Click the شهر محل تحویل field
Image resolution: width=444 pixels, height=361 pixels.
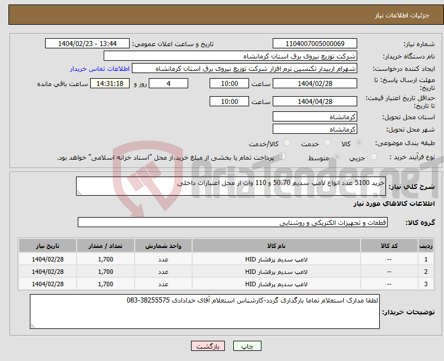point(314,129)
